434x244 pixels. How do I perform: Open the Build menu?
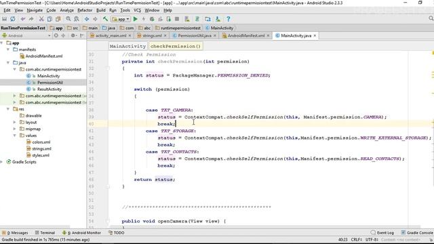pyautogui.click(x=101, y=10)
